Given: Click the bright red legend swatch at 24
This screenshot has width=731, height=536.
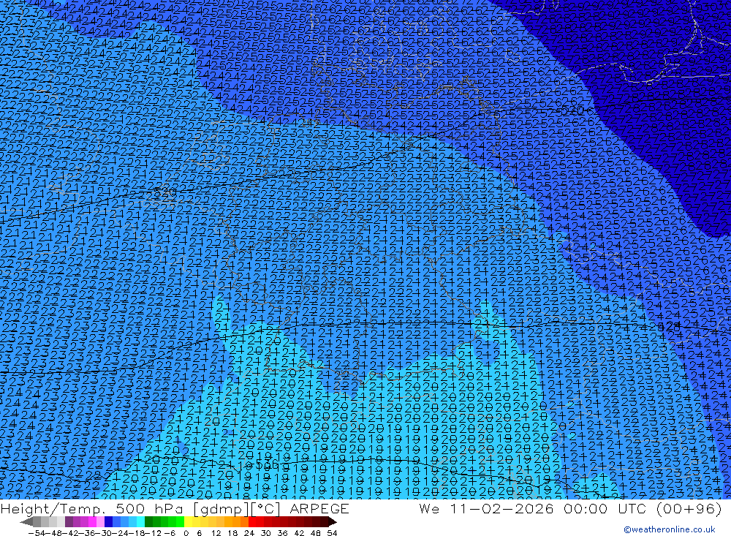Looking at the screenshot, I should (252, 521).
